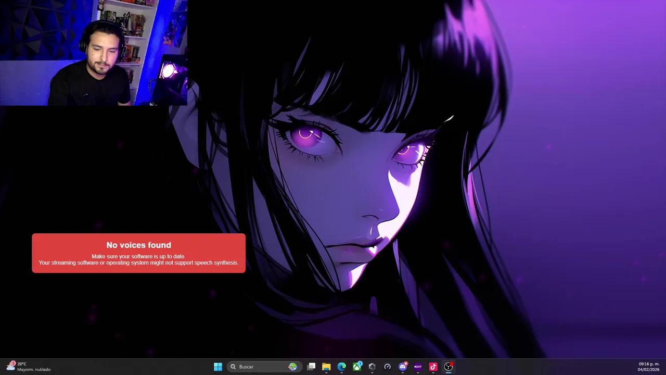
Task: Click the webcam overlay thumbnail
Action: point(94,53)
